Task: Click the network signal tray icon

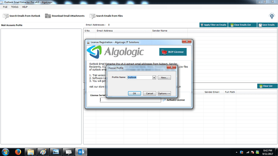Action: tap(248, 152)
